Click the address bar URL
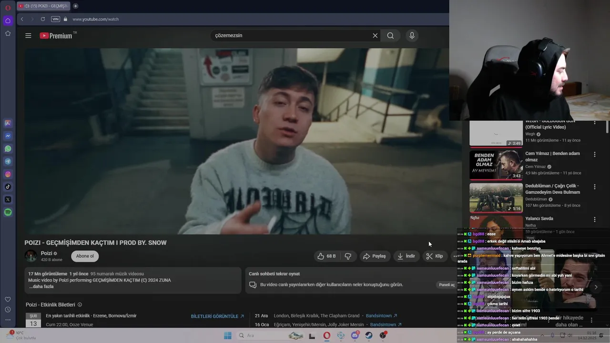The image size is (610, 343). point(96,19)
